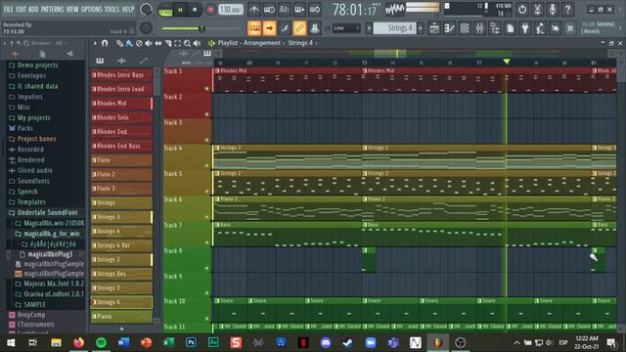Select the playlist playback speaker tool
Screen dimensions: 626x352
[197, 43]
